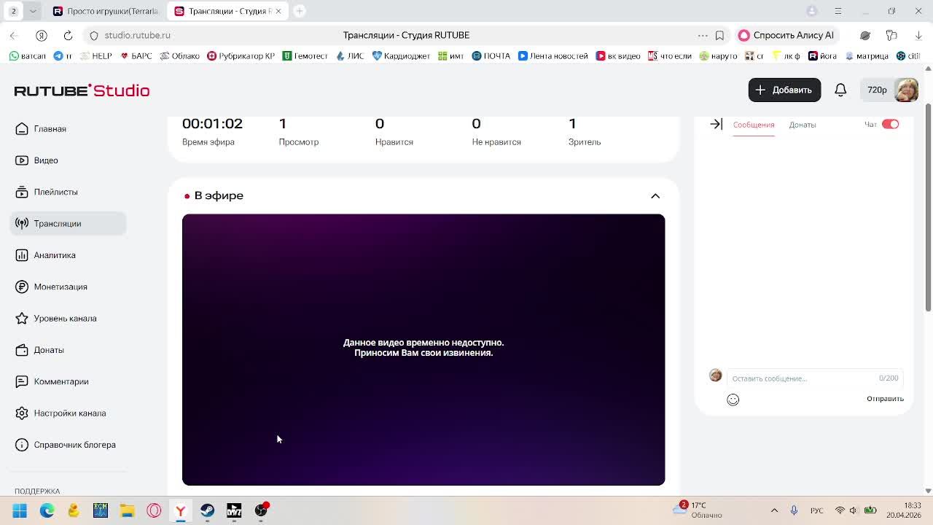
Task: Open the вк видео bookmark
Action: pyautogui.click(x=618, y=56)
